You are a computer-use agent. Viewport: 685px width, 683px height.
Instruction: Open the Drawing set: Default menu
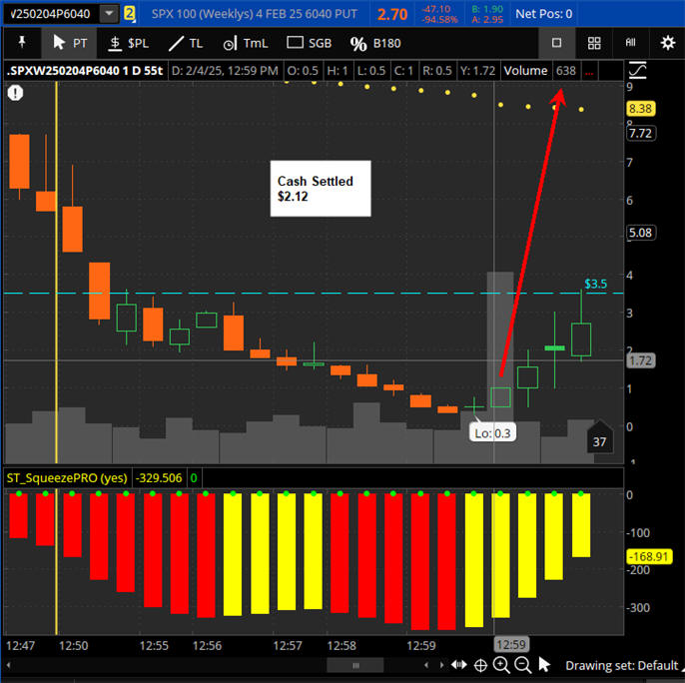point(622,665)
